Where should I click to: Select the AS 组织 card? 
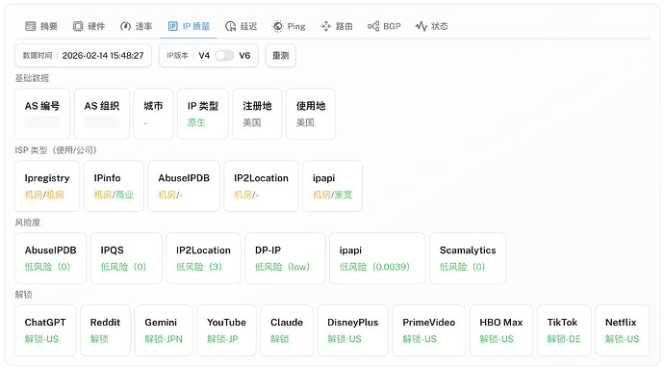click(102, 114)
